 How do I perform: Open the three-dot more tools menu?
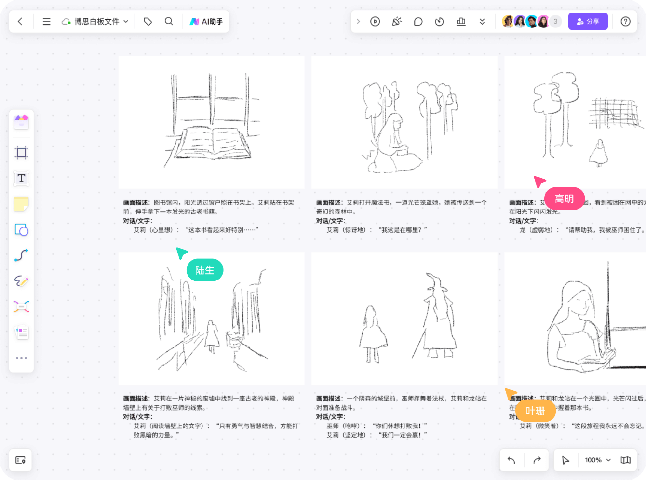click(x=21, y=358)
